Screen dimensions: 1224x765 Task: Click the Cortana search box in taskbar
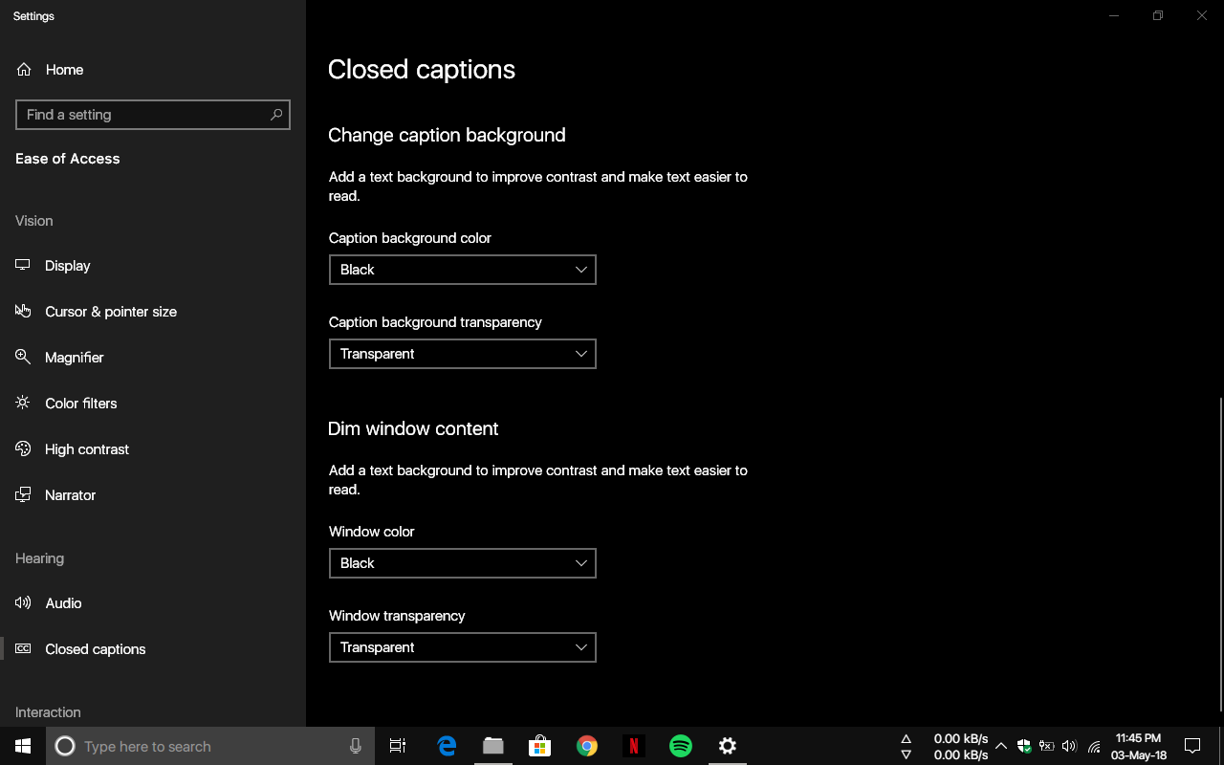(x=208, y=746)
